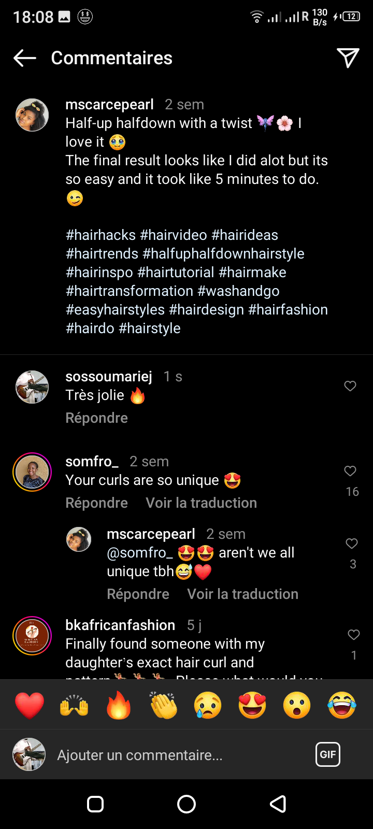Viewport: 373px width, 829px height.
Task: Insert the fire quick emoji
Action: tap(119, 705)
